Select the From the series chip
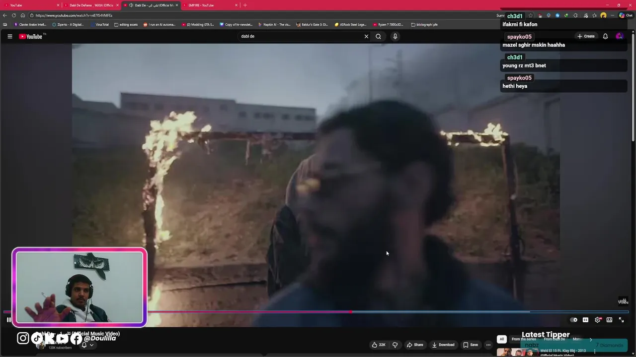The image size is (636, 357). click(524, 339)
